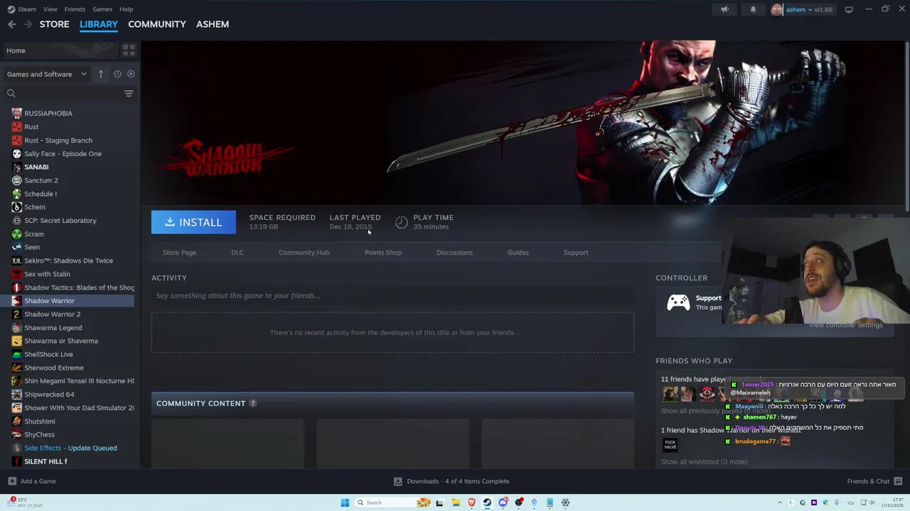Image resolution: width=910 pixels, height=511 pixels.
Task: Open the Discussions link
Action: 454,253
